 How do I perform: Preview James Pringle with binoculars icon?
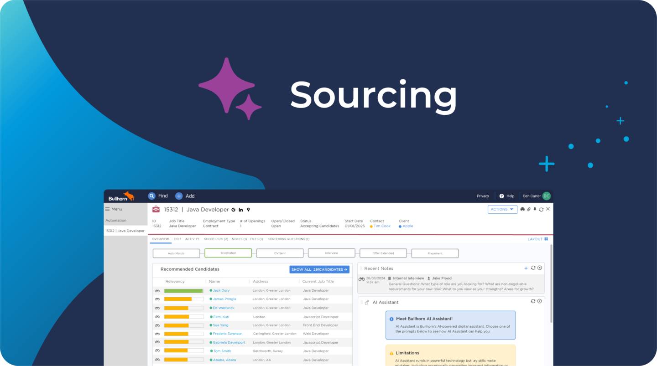[157, 299]
